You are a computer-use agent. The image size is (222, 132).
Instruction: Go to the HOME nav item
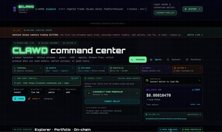point(40,9)
